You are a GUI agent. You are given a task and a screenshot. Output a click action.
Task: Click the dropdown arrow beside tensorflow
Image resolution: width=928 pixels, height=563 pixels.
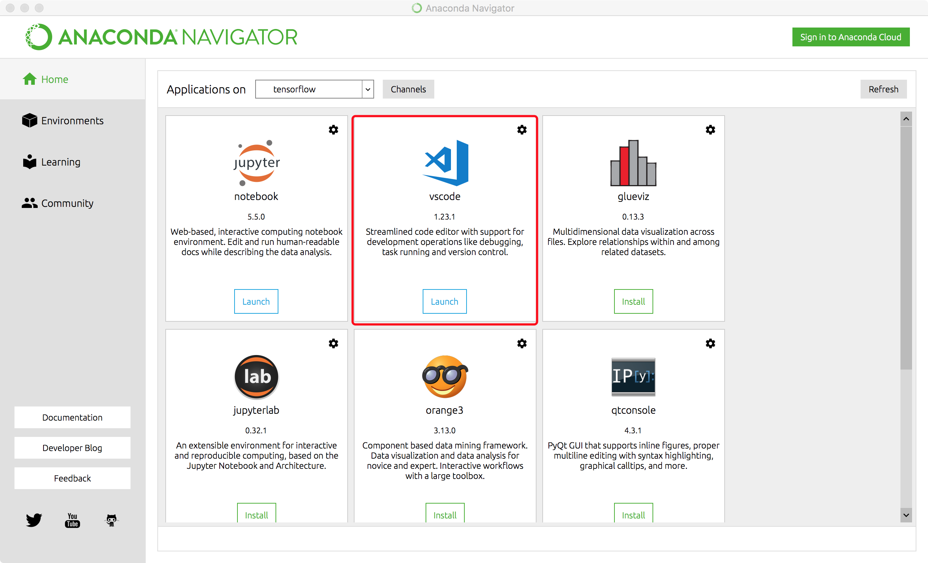(368, 89)
